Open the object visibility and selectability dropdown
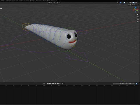Screen dimensions: 140x105 (118, 3)
